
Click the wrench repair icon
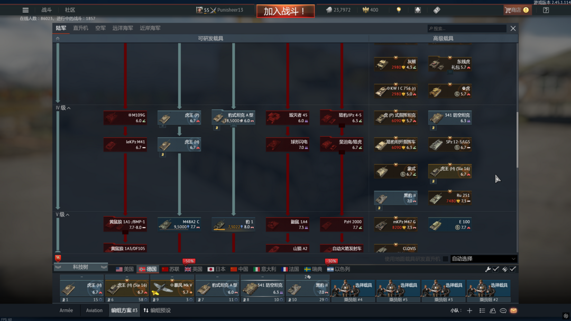click(x=487, y=269)
